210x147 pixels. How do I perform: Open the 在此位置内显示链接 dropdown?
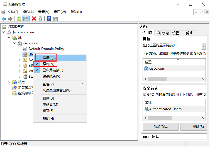point(204,46)
